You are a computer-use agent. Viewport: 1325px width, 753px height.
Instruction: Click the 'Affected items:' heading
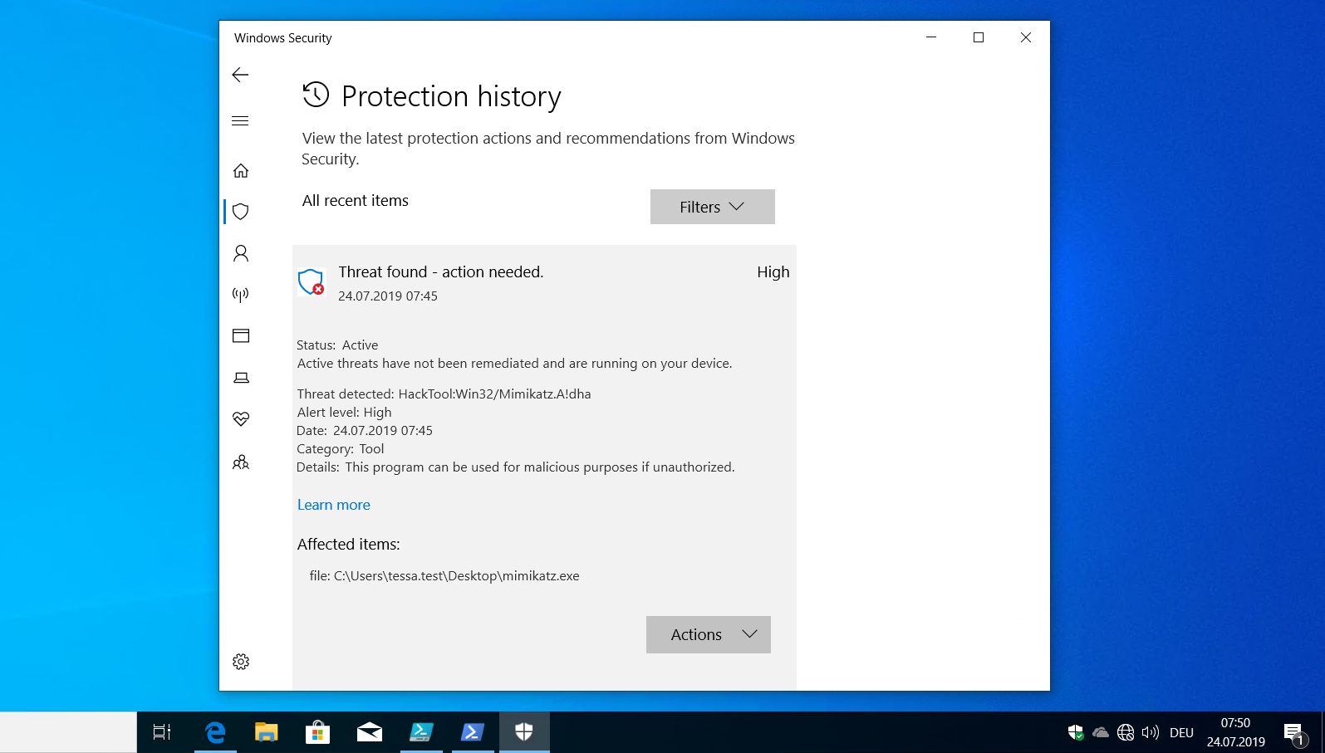[349, 545]
